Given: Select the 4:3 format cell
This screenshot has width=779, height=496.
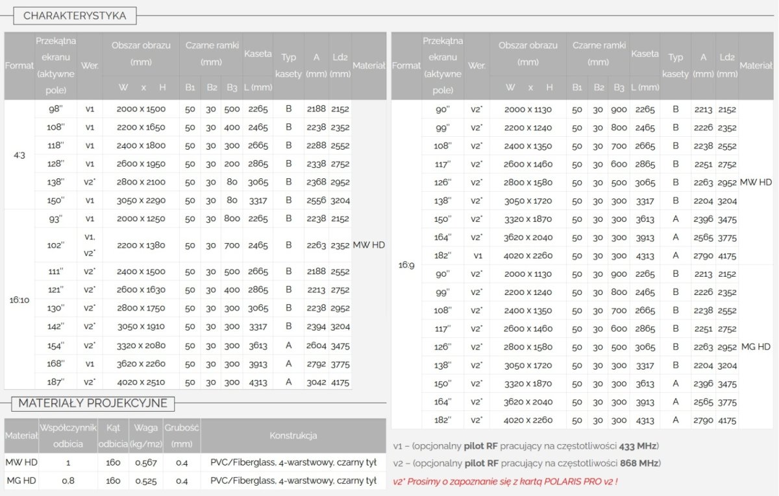Looking at the screenshot, I should 19,154.
